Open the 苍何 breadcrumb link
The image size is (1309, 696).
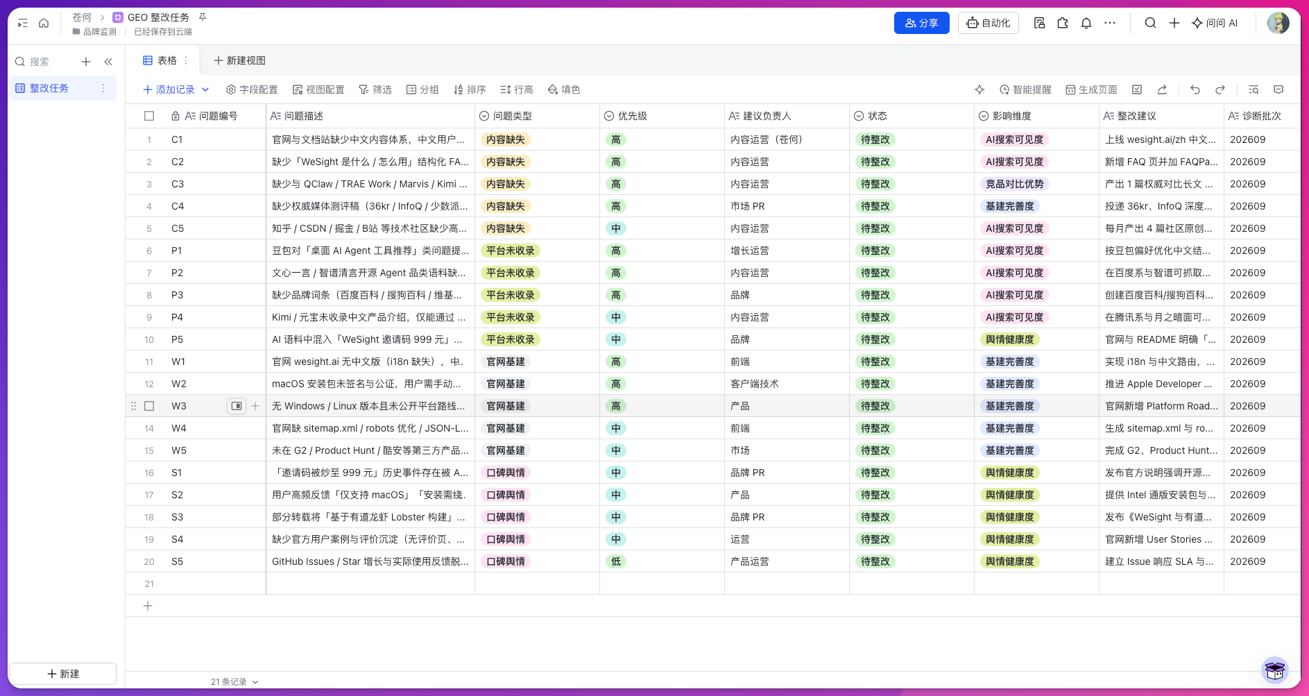[82, 17]
